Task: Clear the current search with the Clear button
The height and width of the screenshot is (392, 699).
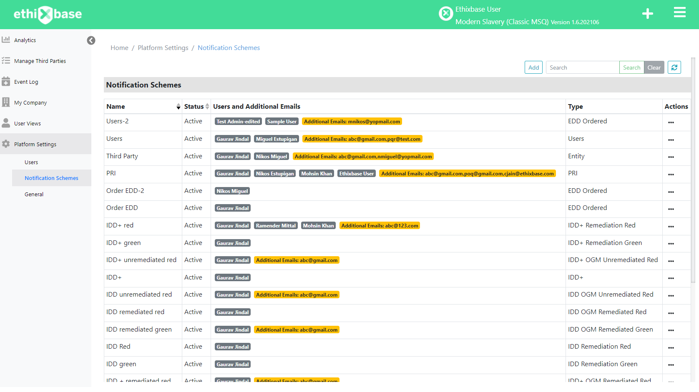Action: click(654, 67)
